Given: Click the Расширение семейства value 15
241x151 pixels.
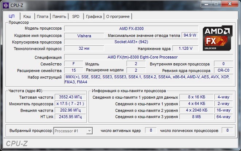Looking at the screenshot, I should [74, 70].
